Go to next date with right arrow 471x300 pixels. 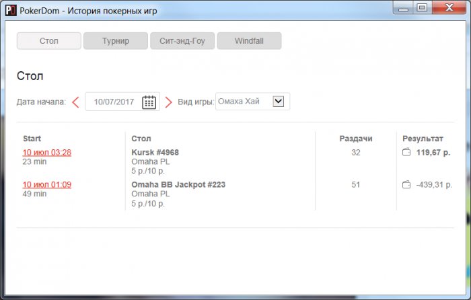[x=169, y=102]
